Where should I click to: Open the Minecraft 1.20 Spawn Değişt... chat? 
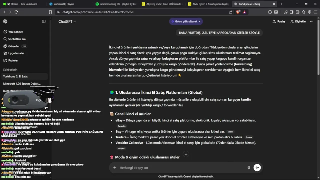point(24,84)
